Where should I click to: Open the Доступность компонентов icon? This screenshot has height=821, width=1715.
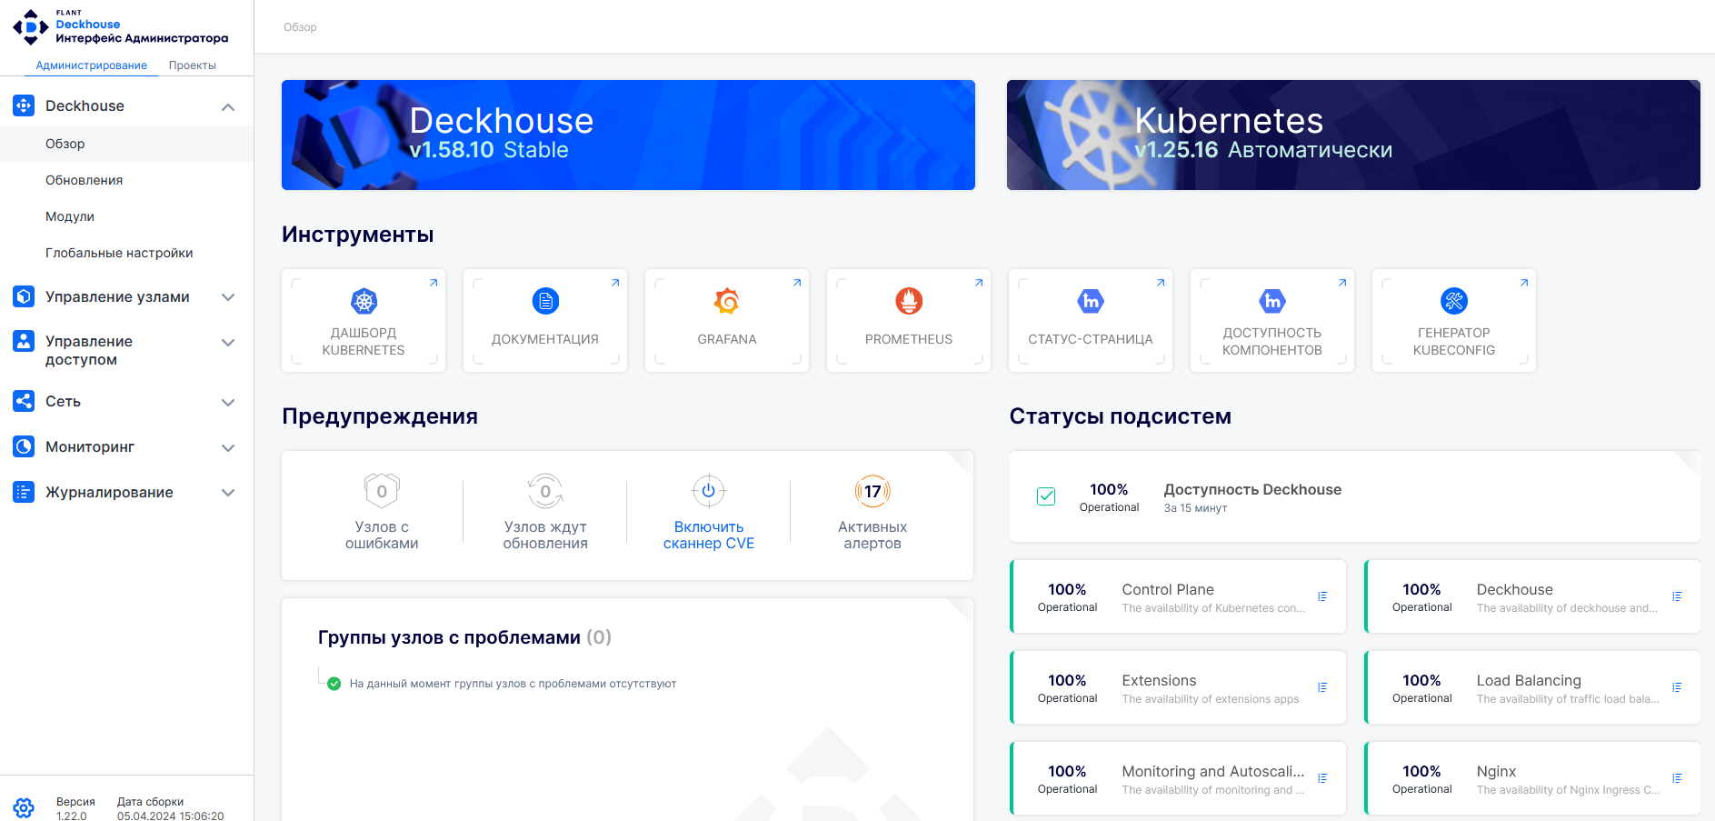[1272, 301]
